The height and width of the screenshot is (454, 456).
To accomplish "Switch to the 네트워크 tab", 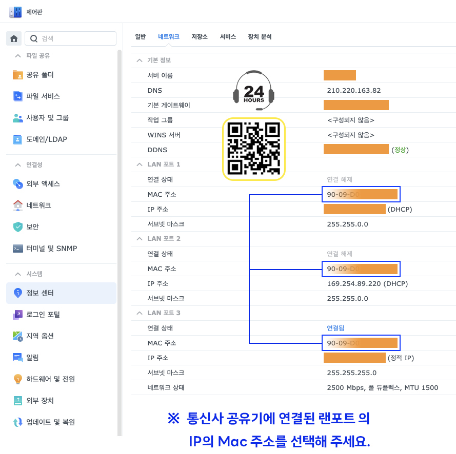I will (169, 36).
